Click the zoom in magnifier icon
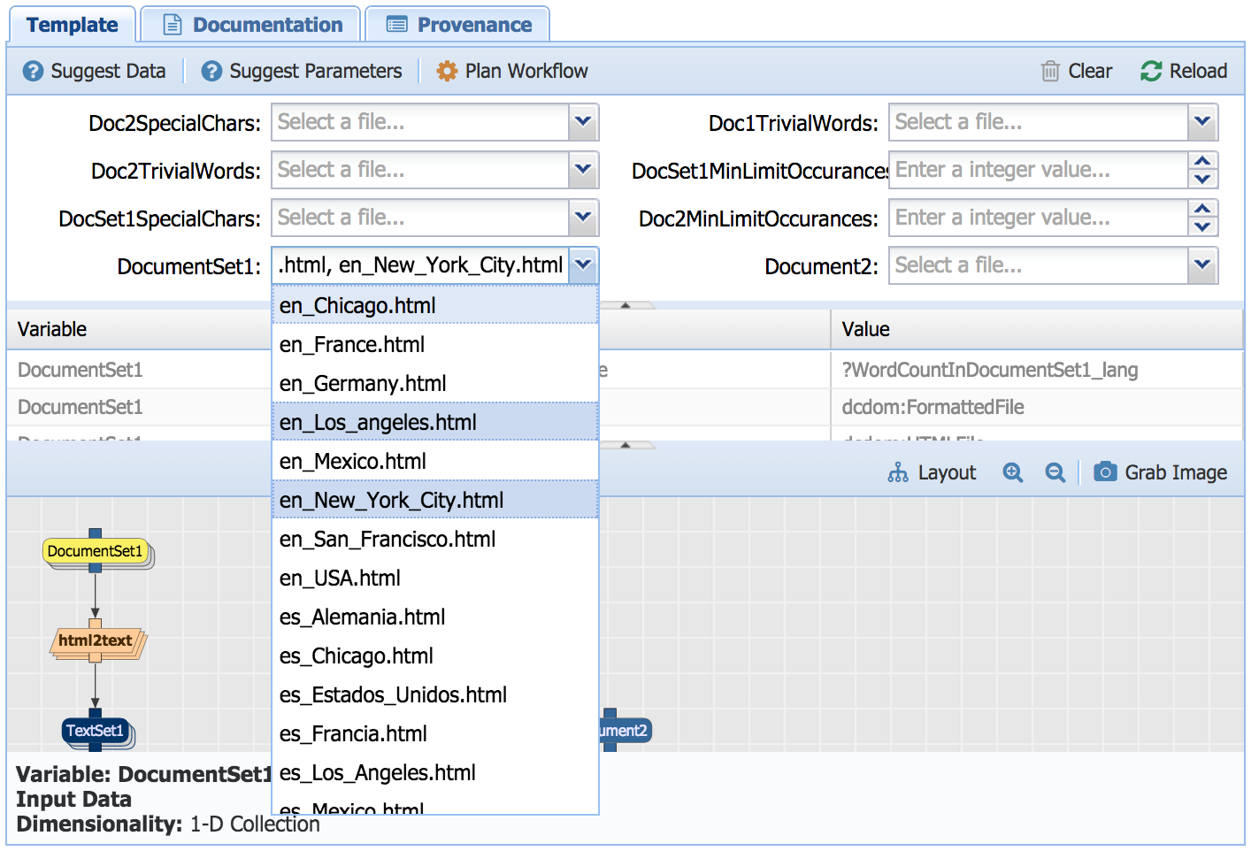 pyautogui.click(x=1012, y=472)
